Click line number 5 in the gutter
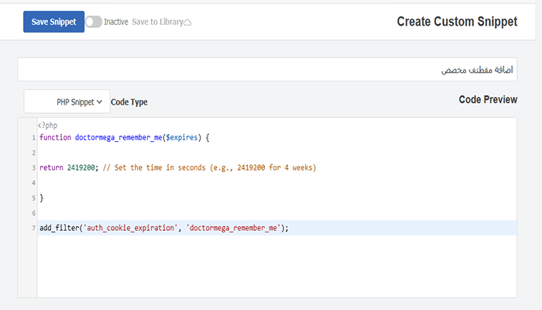Screen dimensions: 542x310 point(33,198)
